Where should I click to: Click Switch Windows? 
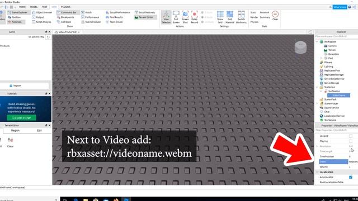(241, 17)
